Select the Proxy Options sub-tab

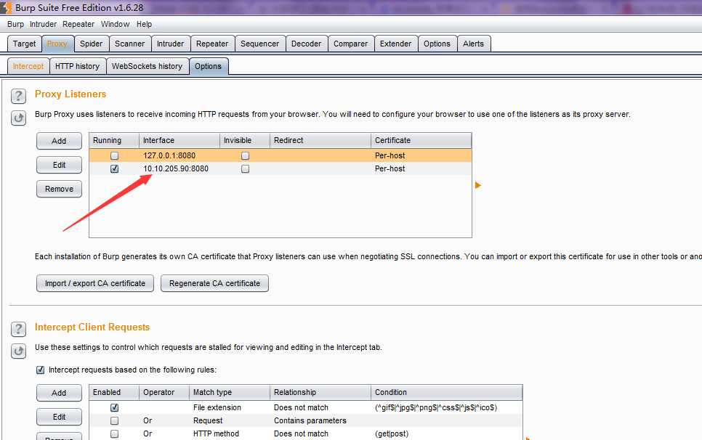point(208,66)
